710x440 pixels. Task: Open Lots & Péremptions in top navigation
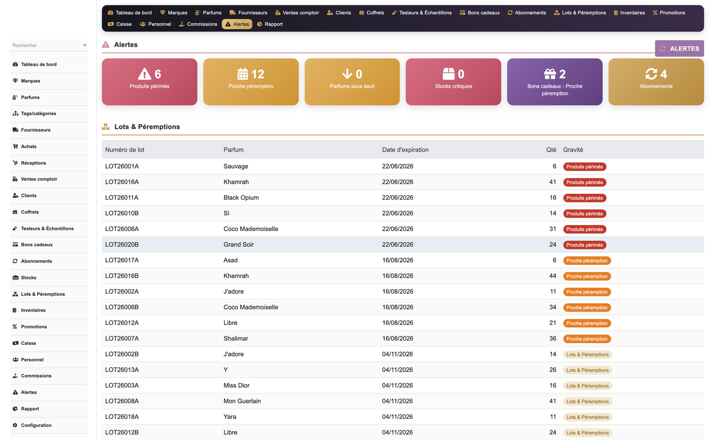pyautogui.click(x=580, y=13)
